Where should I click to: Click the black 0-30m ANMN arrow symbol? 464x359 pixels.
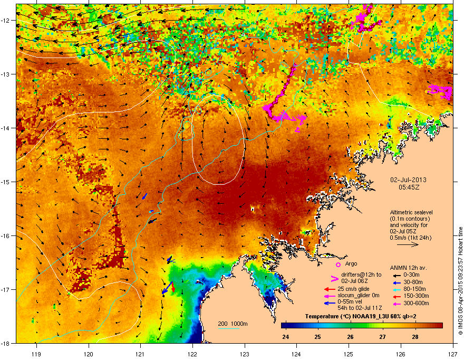tap(397, 275)
